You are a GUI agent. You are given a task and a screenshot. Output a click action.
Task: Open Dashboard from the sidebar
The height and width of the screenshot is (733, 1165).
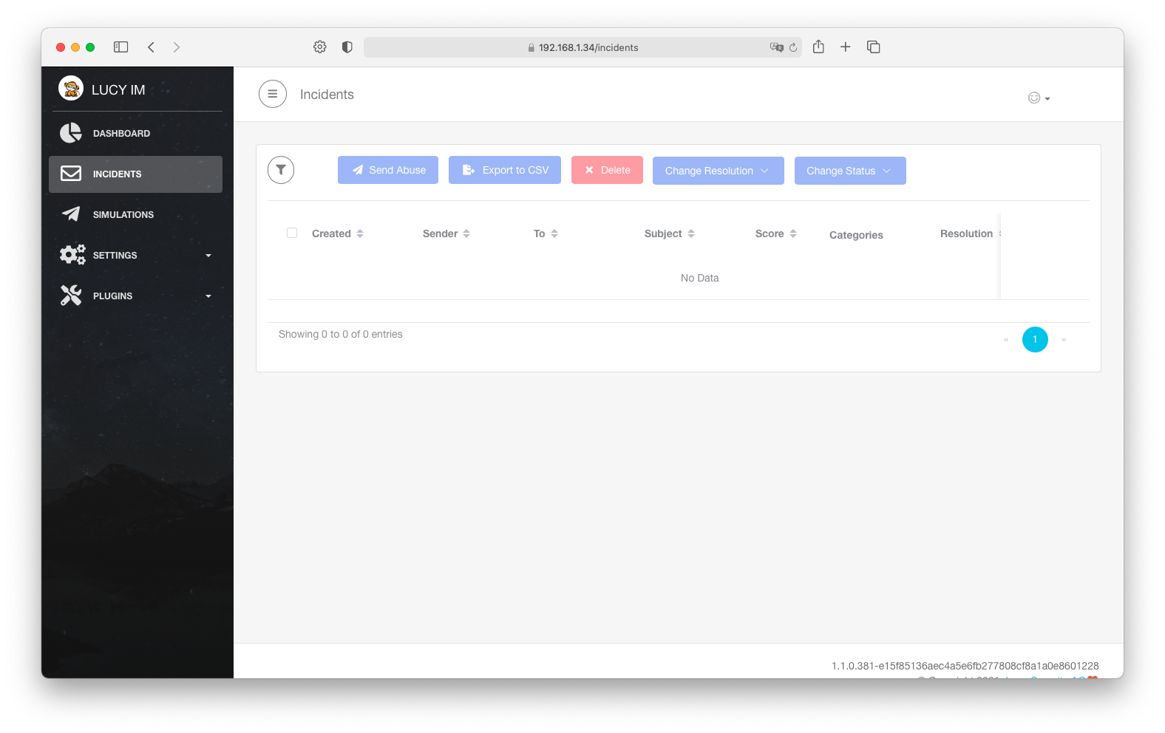coord(121,133)
